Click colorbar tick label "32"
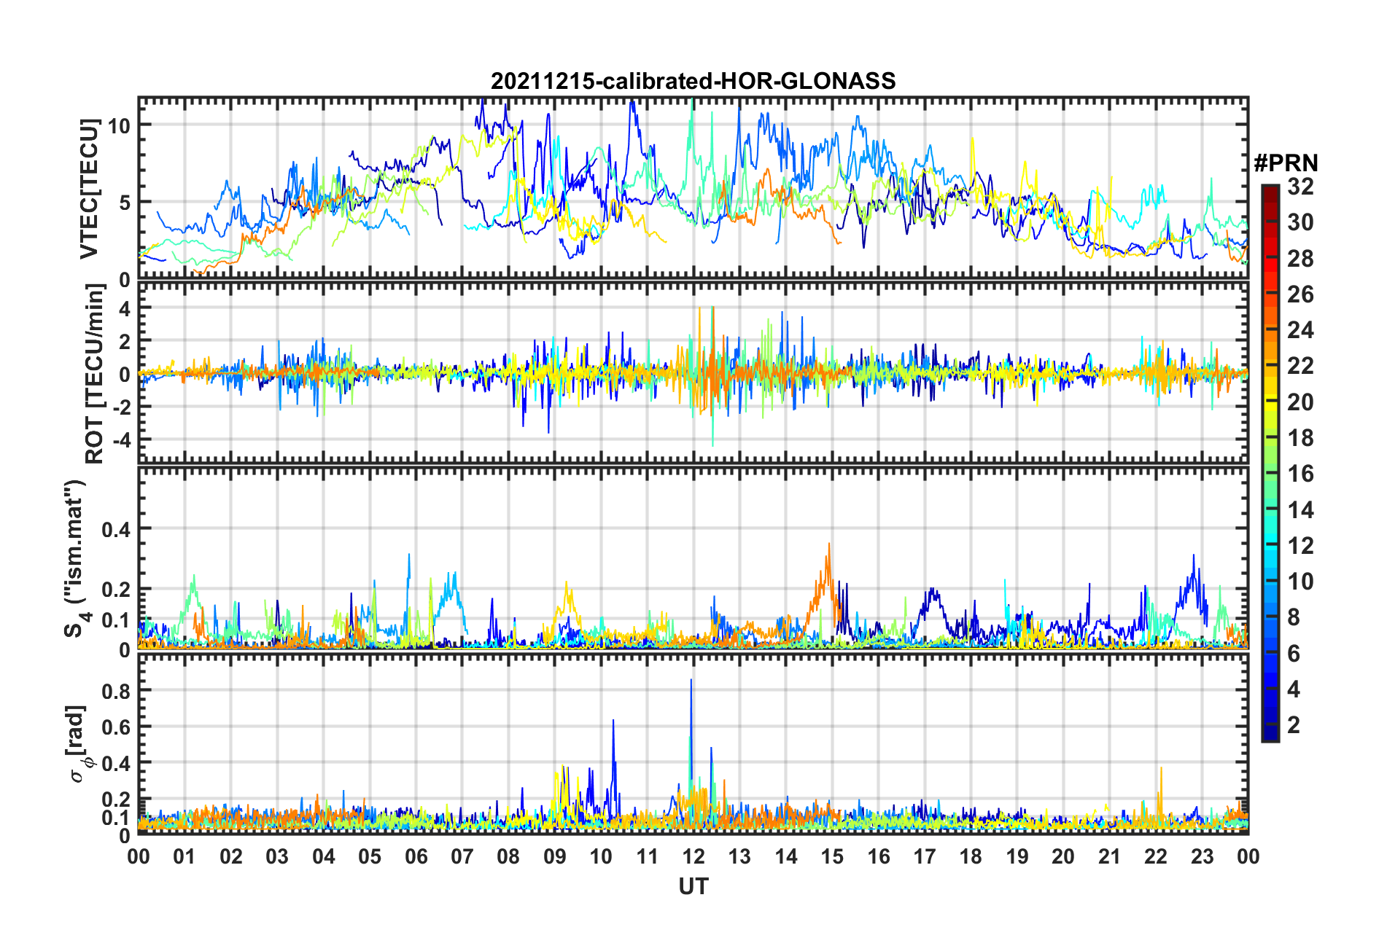Image resolution: width=1387 pixels, height=927 pixels. (x=1300, y=187)
